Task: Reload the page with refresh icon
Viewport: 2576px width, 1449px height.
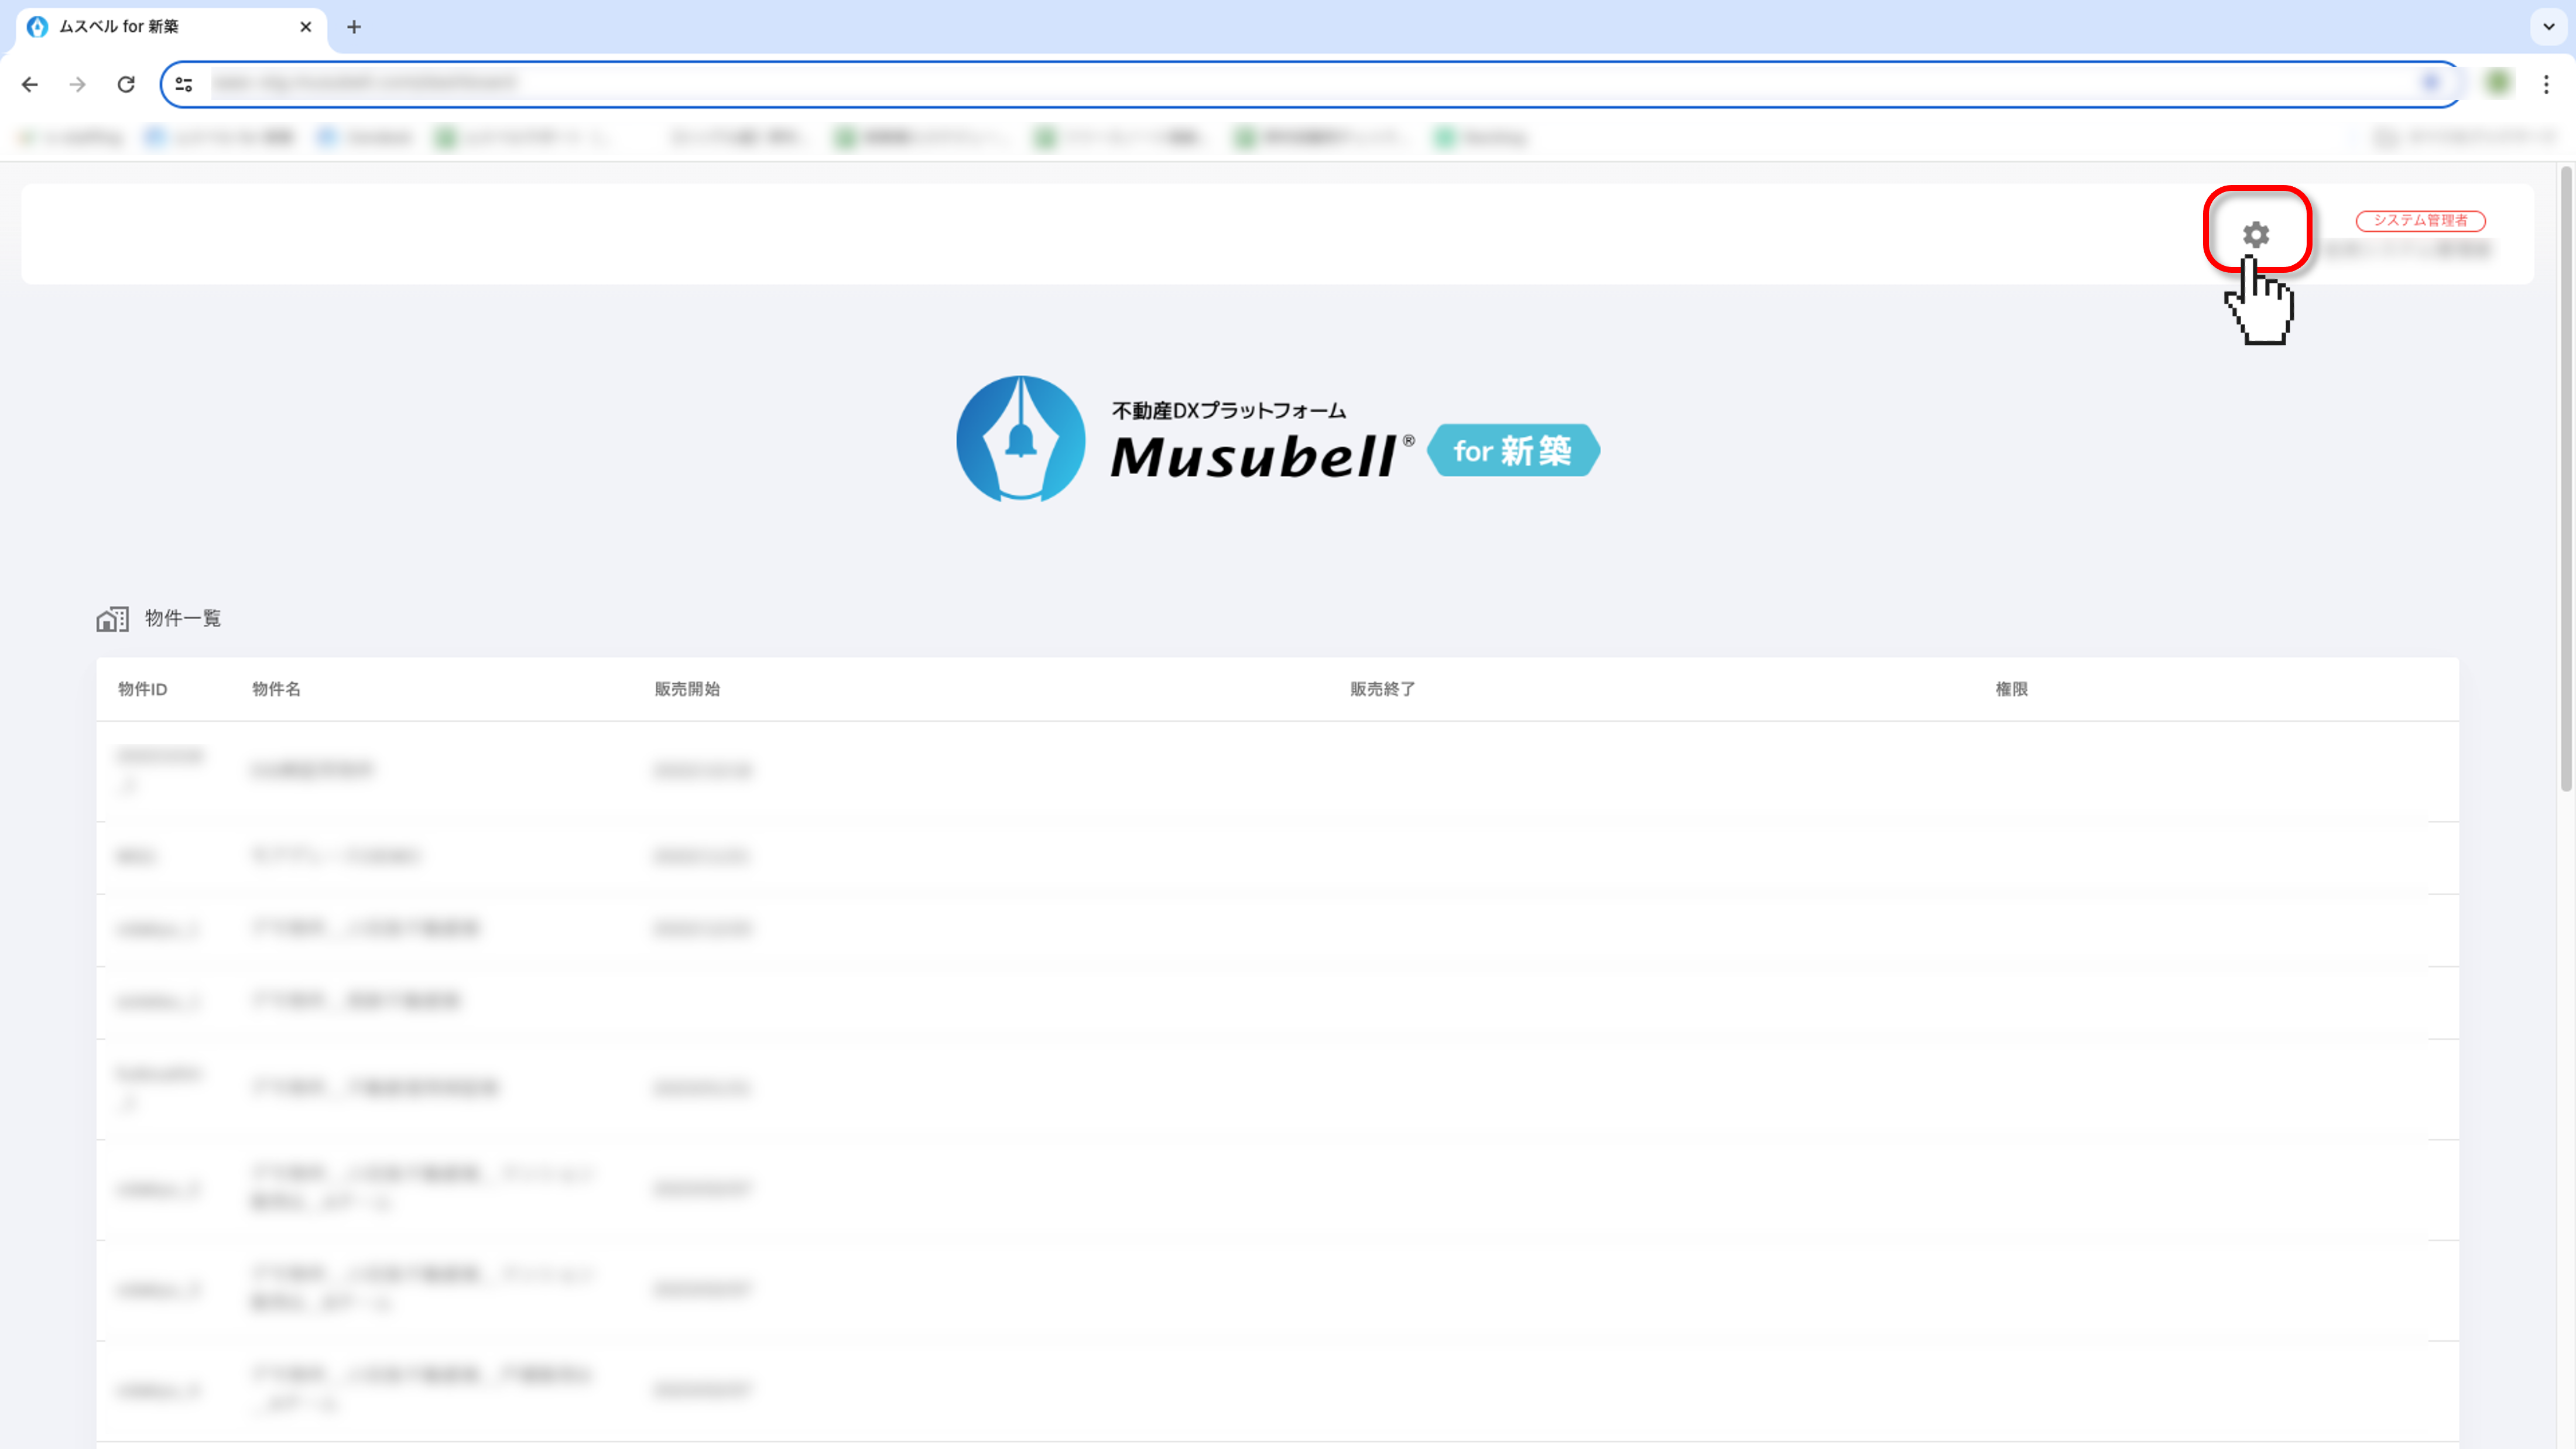Action: click(x=126, y=85)
